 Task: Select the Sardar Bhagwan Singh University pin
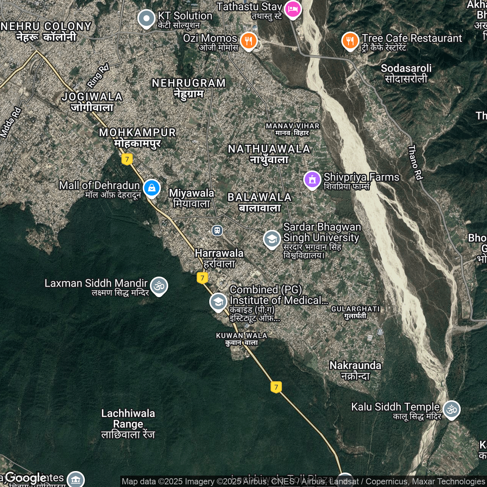272,239
